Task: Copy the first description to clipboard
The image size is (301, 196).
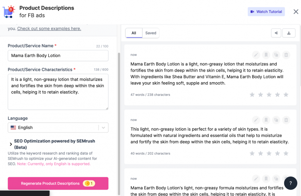Action: (276, 55)
